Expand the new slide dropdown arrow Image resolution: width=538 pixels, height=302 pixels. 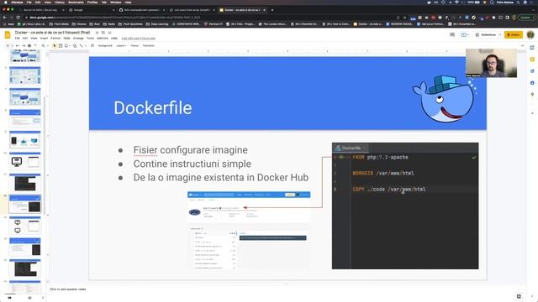click(13, 45)
